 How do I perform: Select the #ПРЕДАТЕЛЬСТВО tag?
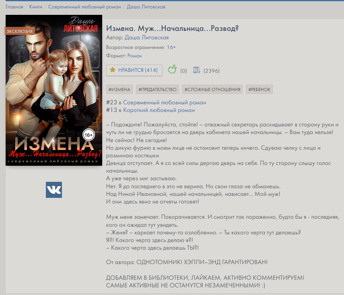157,89
